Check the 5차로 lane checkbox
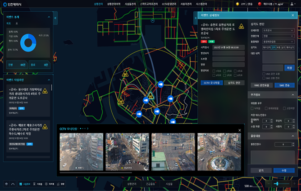The width and height of the screenshot is (301, 191). [224, 75]
